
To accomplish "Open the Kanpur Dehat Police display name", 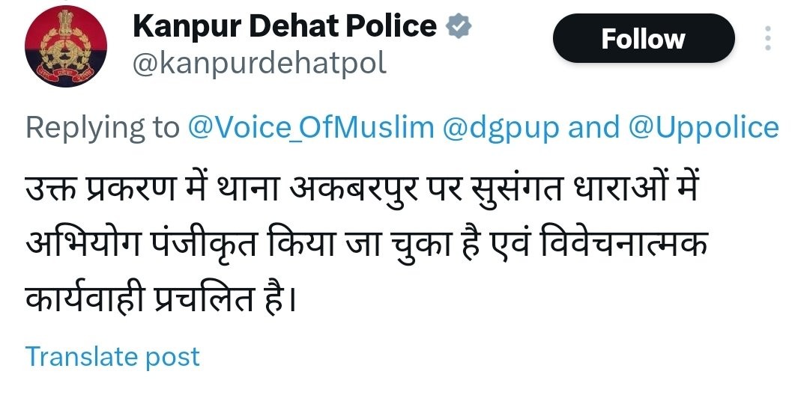I will (285, 26).
